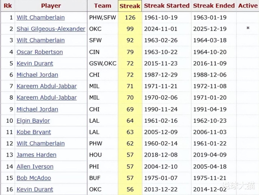
Task: Click Wilt Chamberlain in rank 1 row
Action: 41,17
